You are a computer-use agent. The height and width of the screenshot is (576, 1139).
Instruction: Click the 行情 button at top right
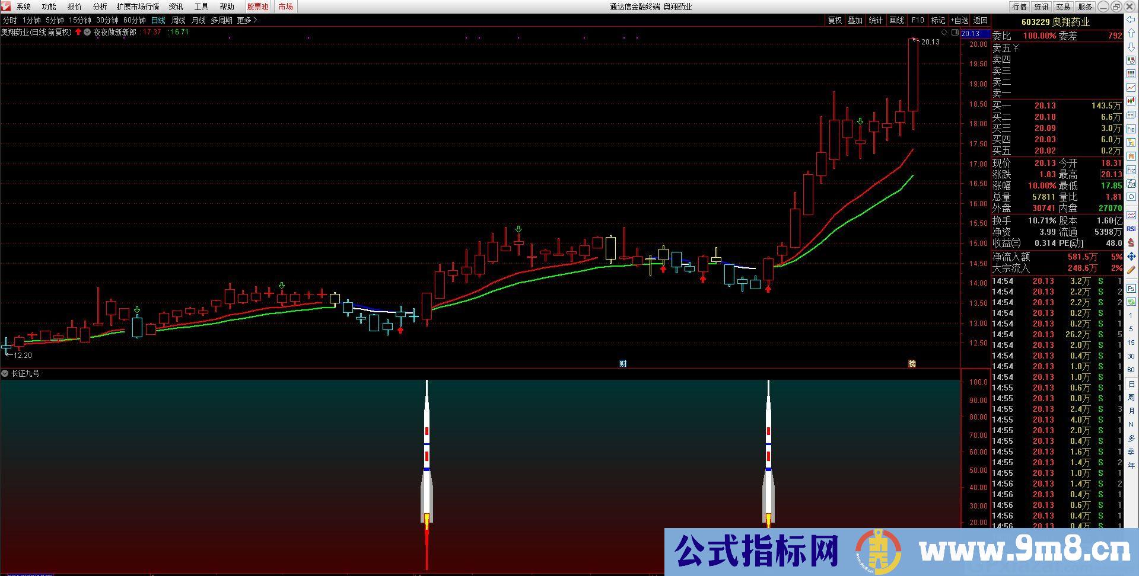(x=1019, y=7)
